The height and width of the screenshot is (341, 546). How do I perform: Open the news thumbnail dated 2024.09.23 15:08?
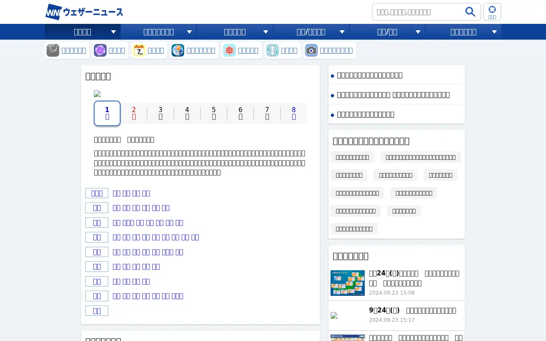tap(348, 283)
